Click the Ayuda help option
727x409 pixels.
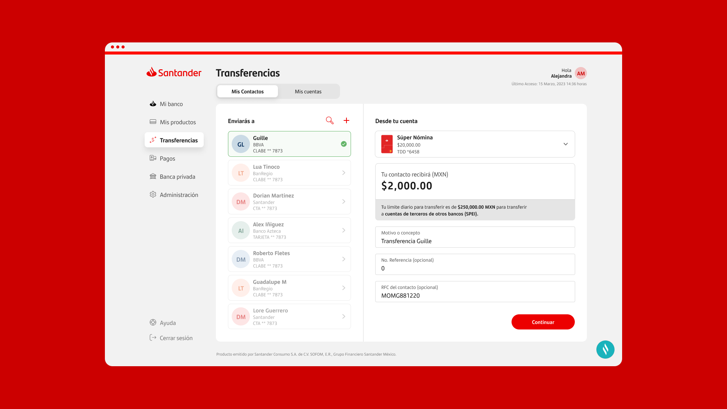pos(167,323)
